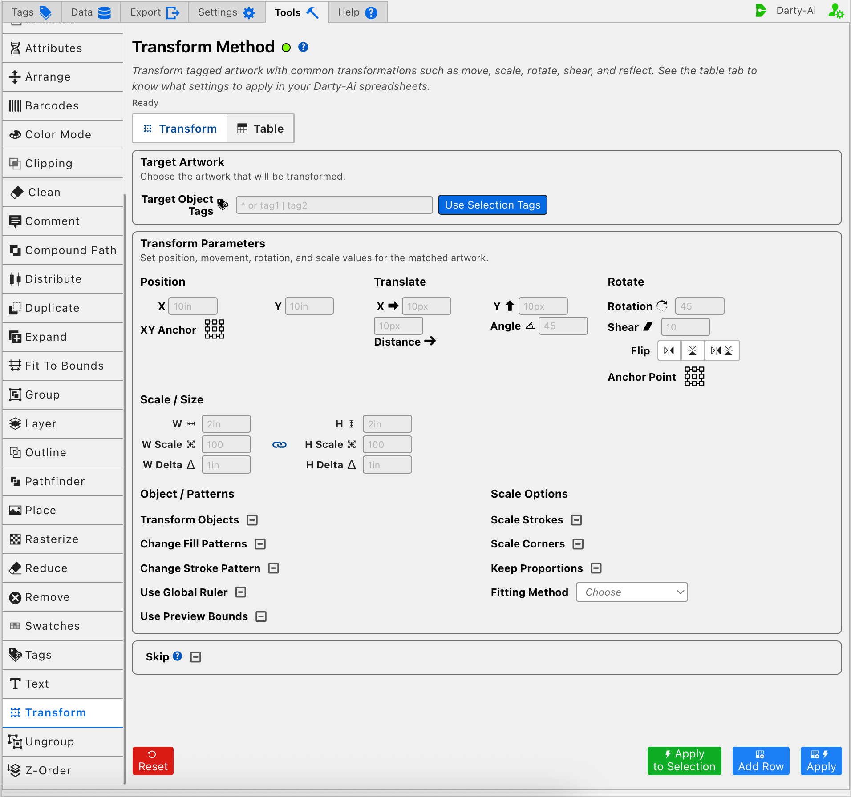Open the Tags tool in sidebar
Viewport: 851px width, 797px height.
(63, 655)
